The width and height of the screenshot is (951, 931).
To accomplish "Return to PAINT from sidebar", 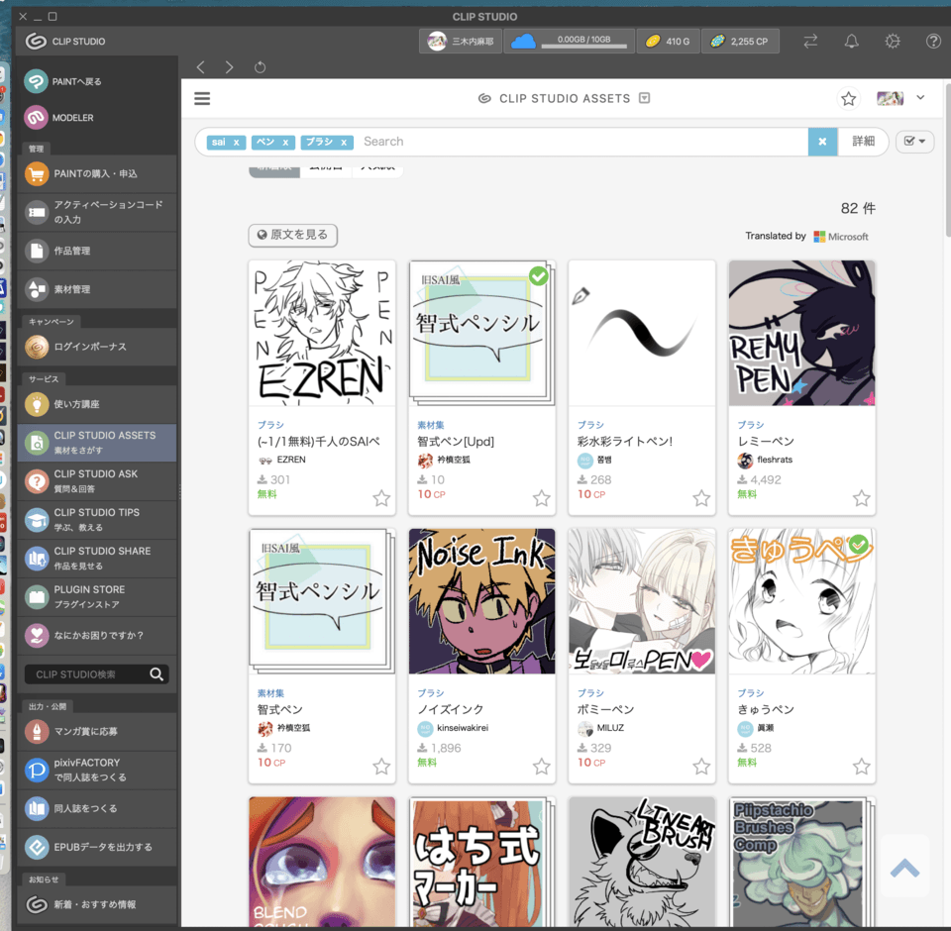I will (x=97, y=81).
